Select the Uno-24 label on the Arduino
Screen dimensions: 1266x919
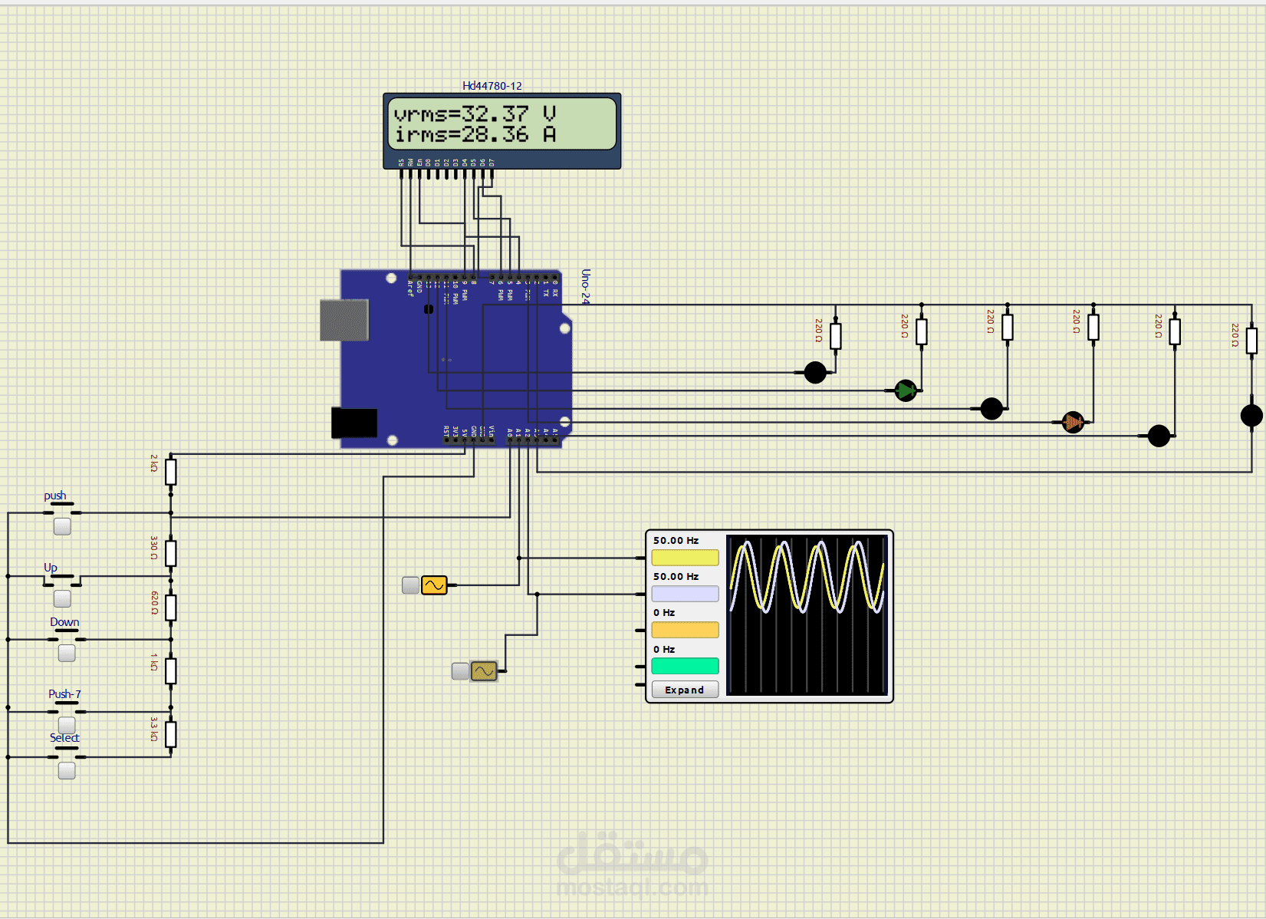point(586,286)
